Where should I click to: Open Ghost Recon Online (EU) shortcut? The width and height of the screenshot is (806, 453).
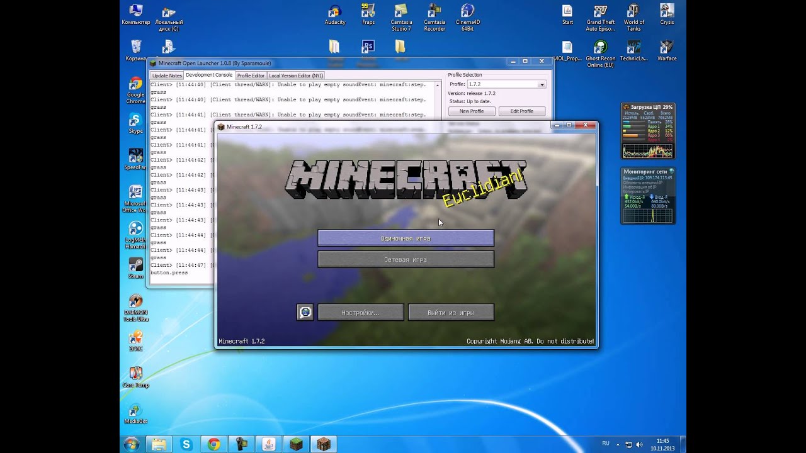point(601,54)
